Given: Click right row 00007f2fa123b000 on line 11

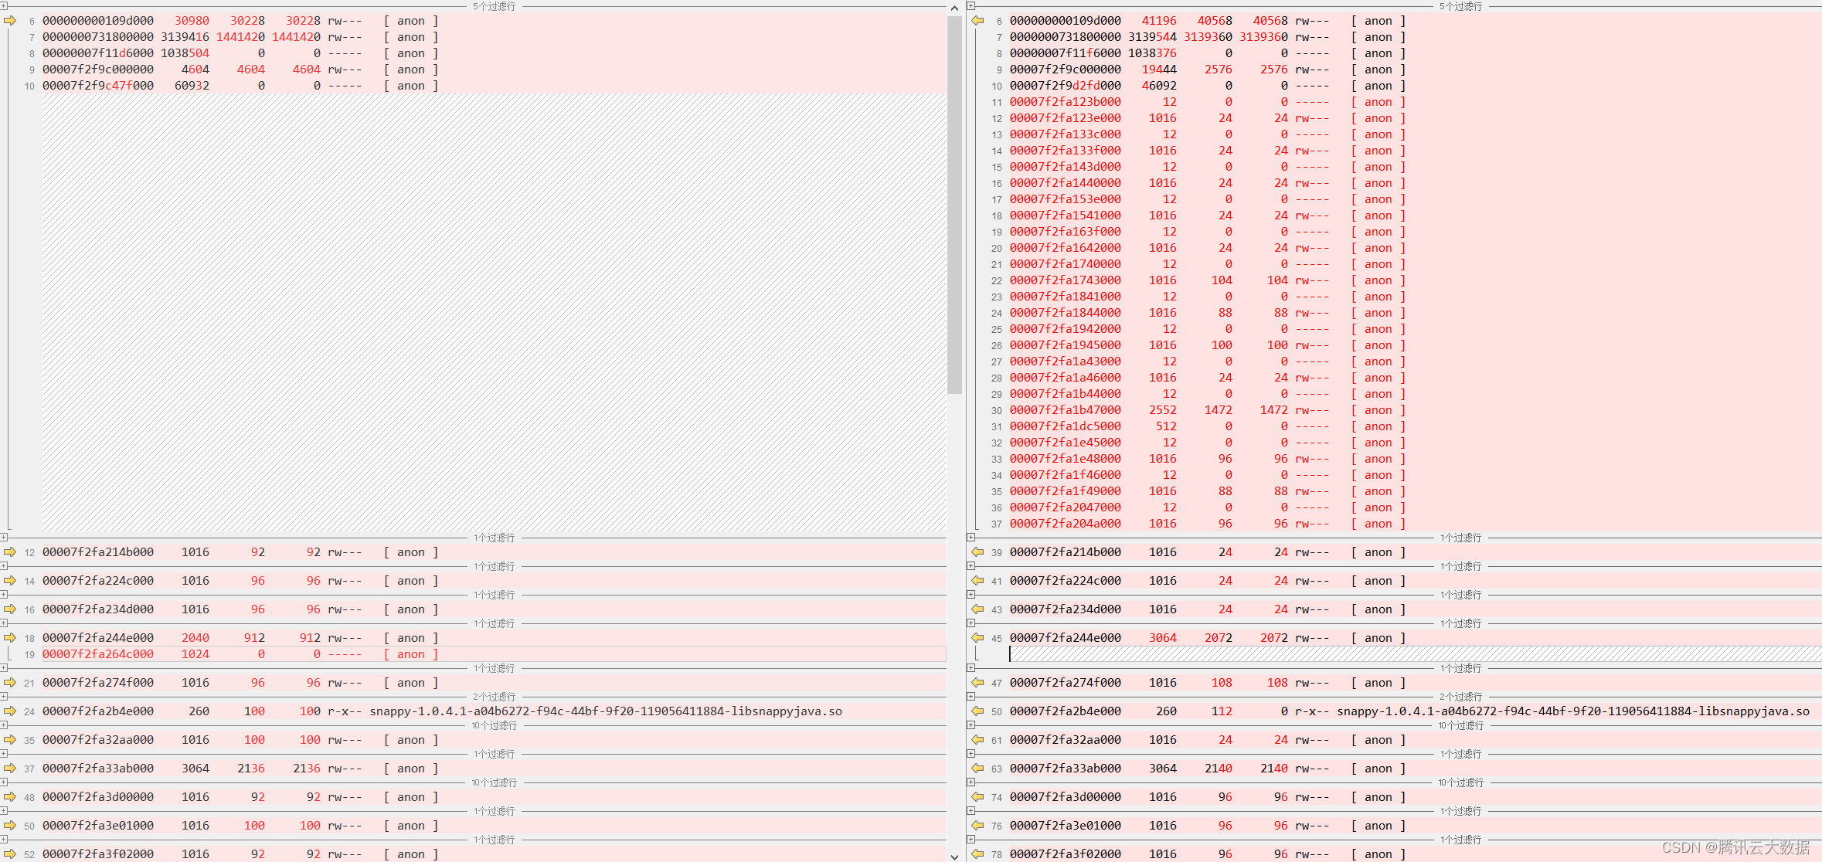Looking at the screenshot, I should click(1415, 102).
